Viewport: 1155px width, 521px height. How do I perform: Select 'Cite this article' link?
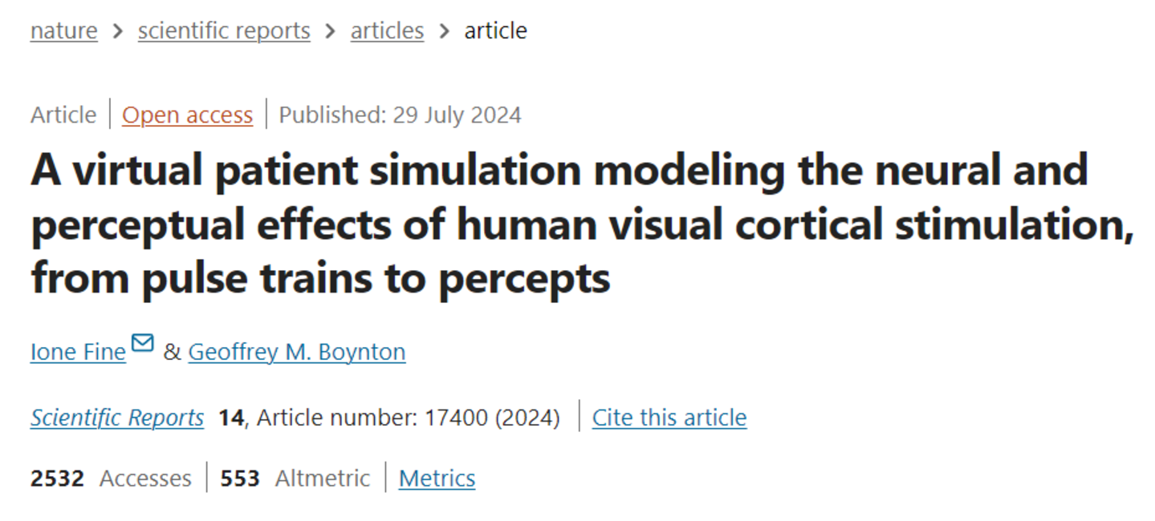pyautogui.click(x=669, y=418)
